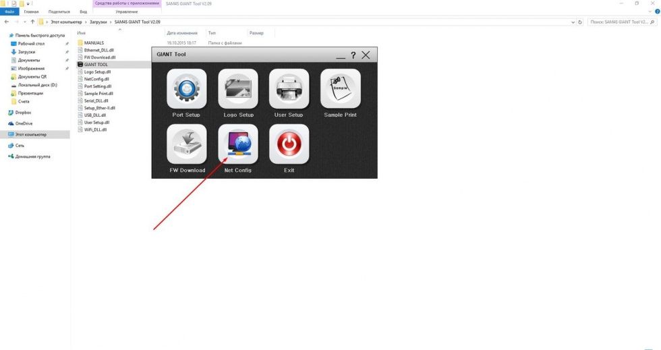The height and width of the screenshot is (350, 661).
Task: Click Загрузки in address bar
Action: tap(98, 22)
